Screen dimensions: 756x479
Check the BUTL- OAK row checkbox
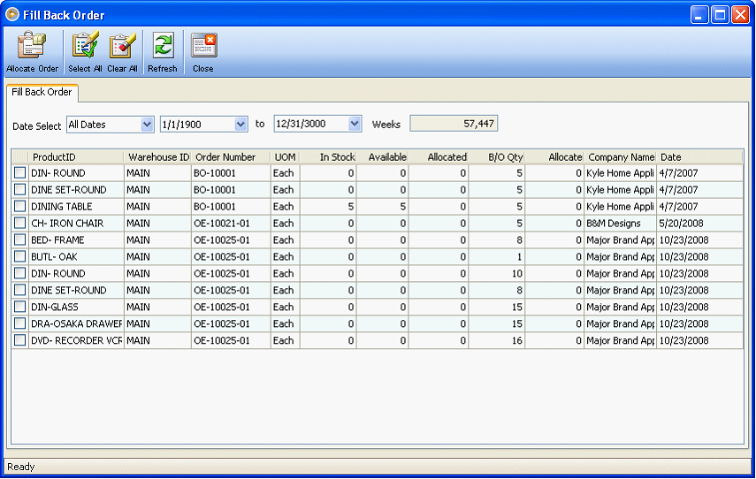19,256
